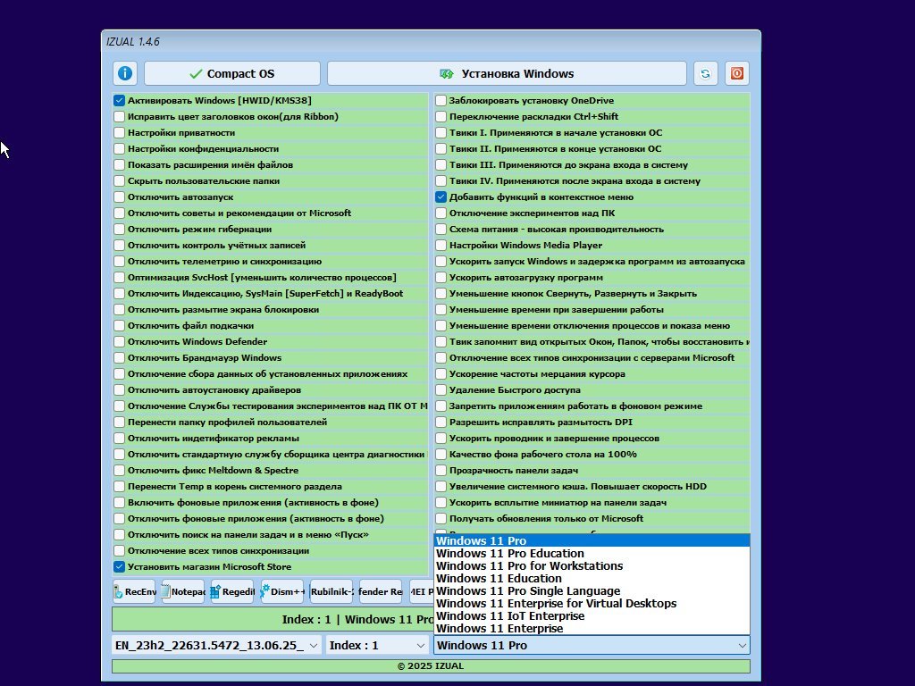Open the Dism++ tool
Screen dimensions: 915x686
pos(282,591)
